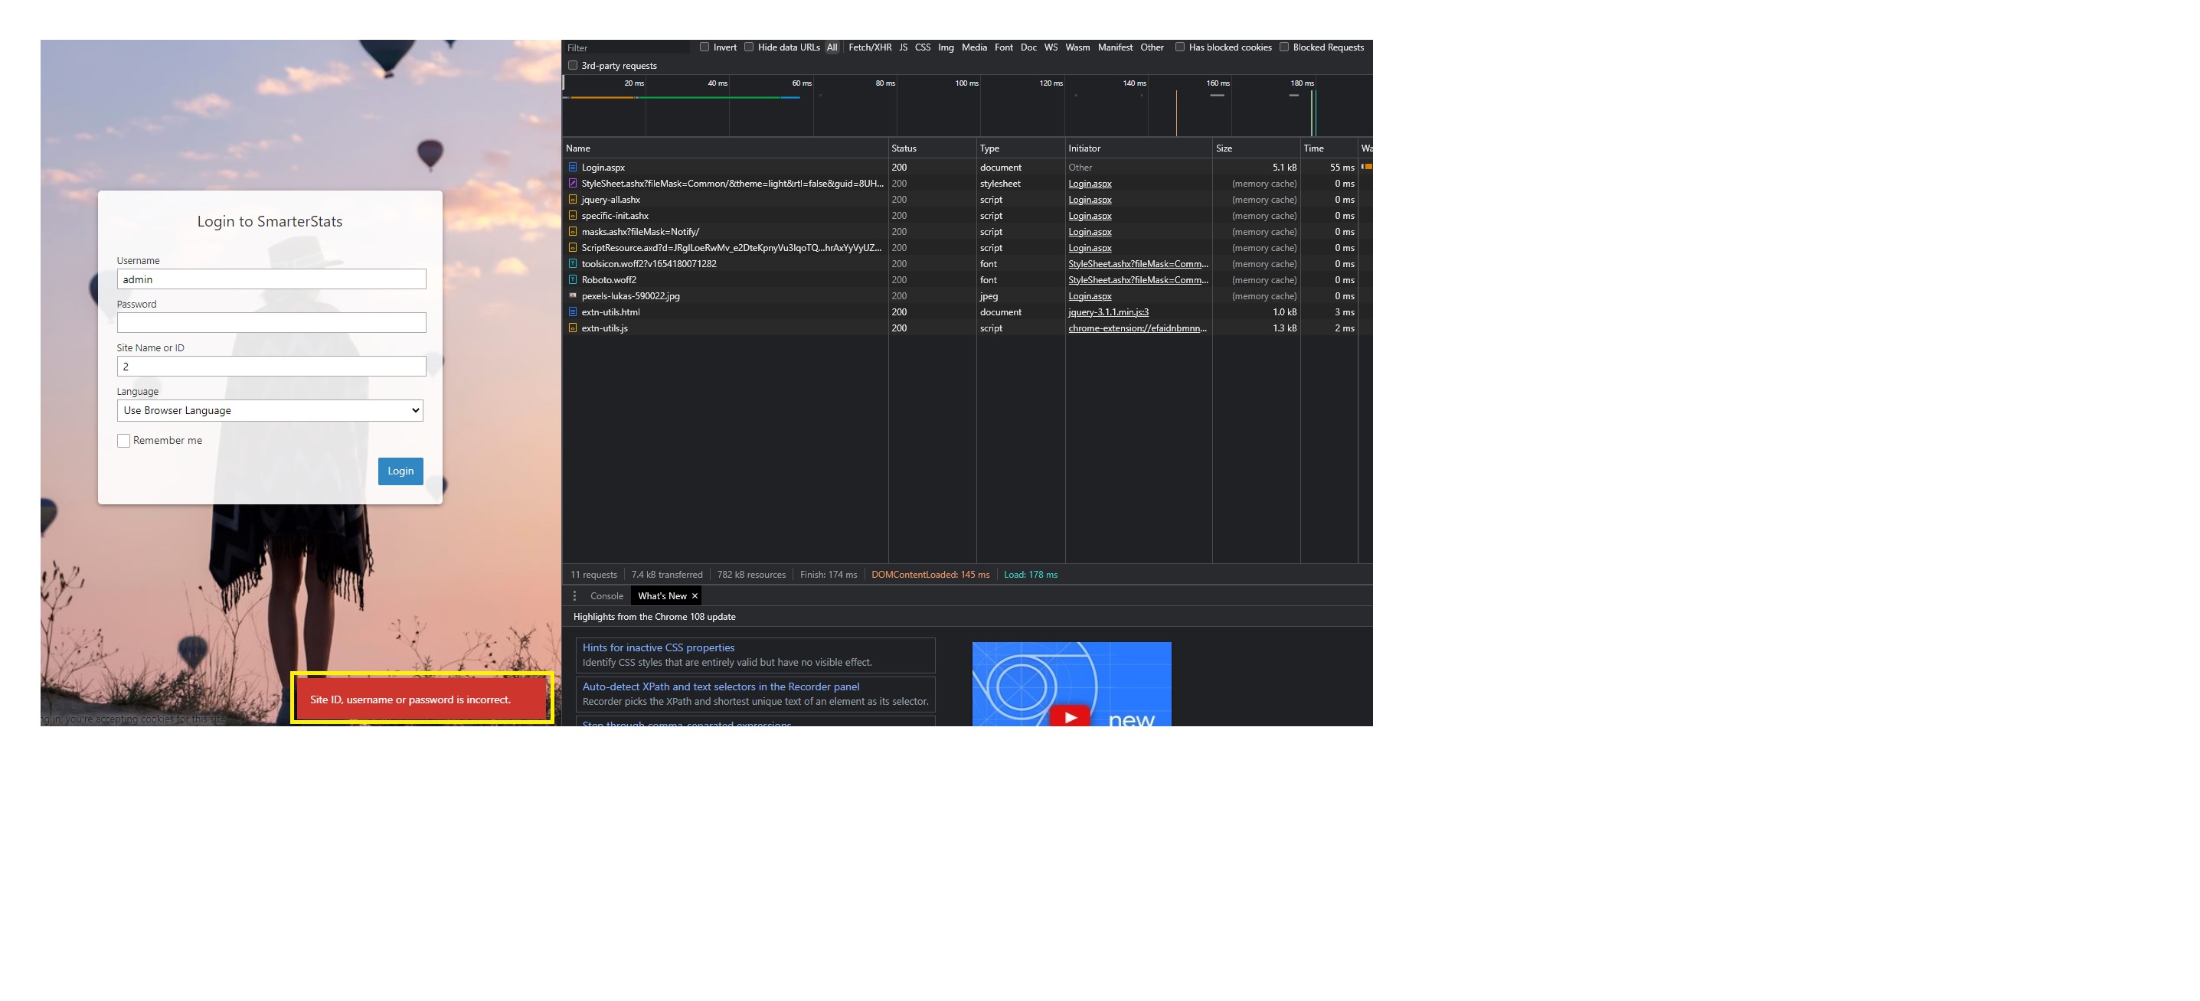The height and width of the screenshot is (1001, 2200).
Task: Open the jquery-3.1.1.min.js:3 initiator link
Action: point(1108,312)
